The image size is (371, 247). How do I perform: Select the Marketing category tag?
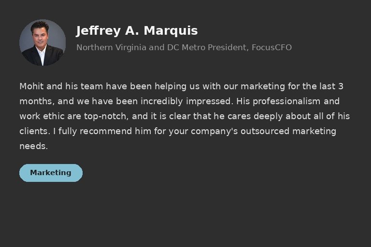(51, 173)
